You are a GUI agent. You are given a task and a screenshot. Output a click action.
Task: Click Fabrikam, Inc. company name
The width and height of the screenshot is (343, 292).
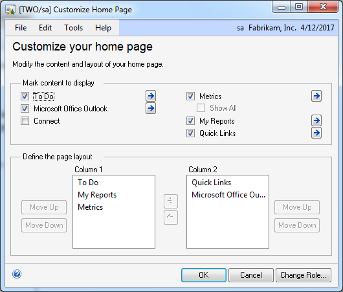[272, 28]
